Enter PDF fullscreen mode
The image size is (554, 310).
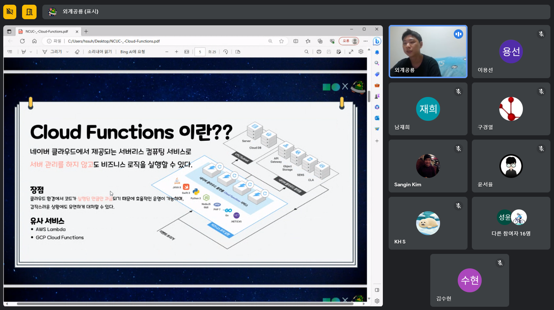pos(351,52)
